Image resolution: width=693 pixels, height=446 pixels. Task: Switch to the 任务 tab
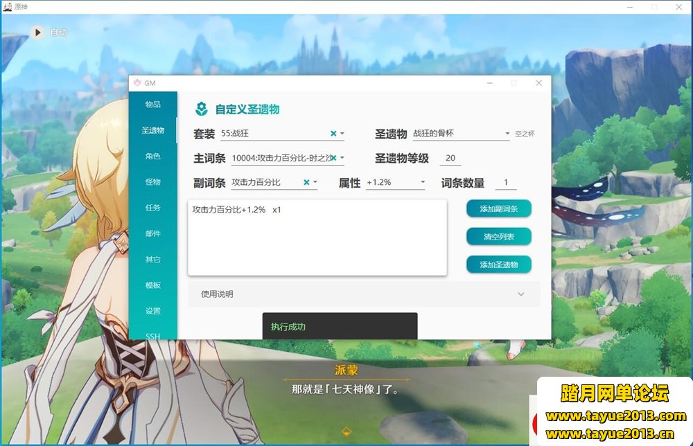point(153,208)
